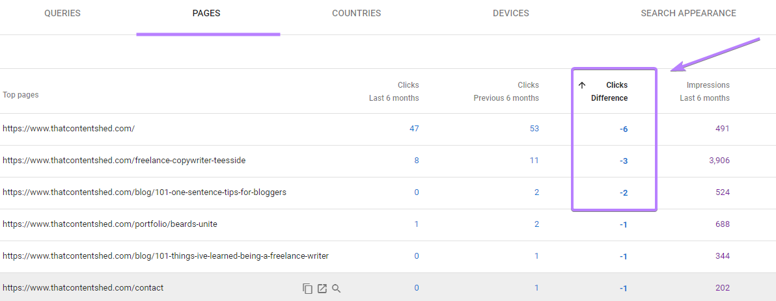
Task: Open the portfolio/beards-unite page row
Action: [110, 224]
